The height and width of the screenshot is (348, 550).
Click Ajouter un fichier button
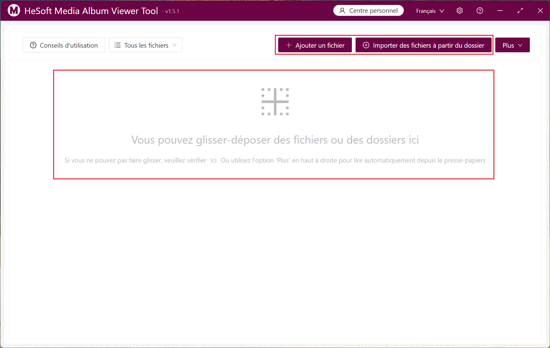[x=315, y=45]
